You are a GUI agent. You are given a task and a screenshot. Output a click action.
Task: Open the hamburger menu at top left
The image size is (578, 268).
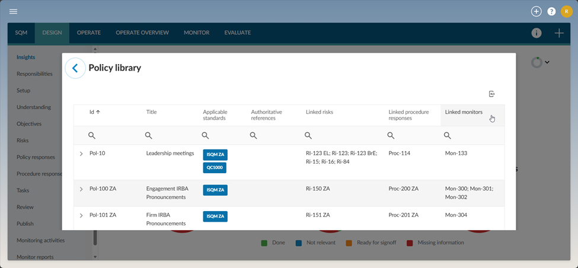13,11
